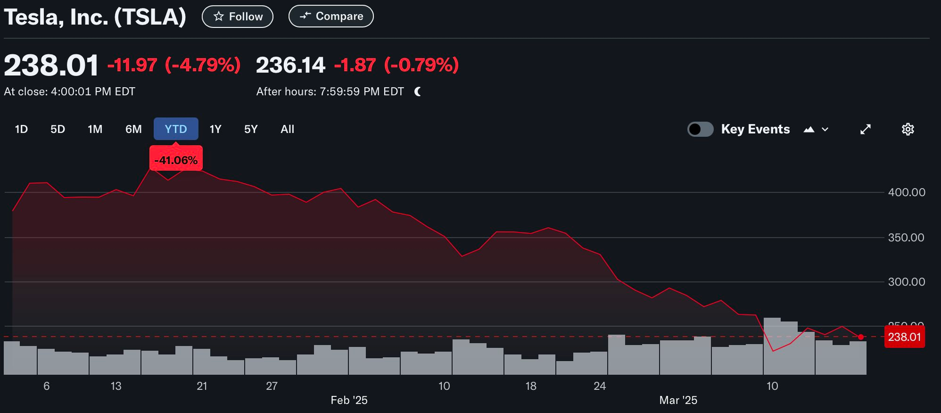The height and width of the screenshot is (413, 941).
Task: Click the 24 date label on x-axis
Action: point(600,386)
